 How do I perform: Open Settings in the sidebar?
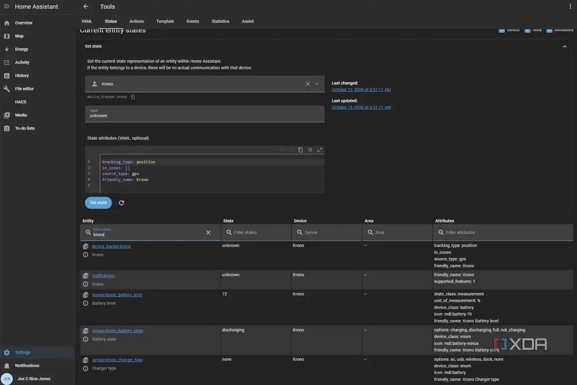click(x=37, y=352)
